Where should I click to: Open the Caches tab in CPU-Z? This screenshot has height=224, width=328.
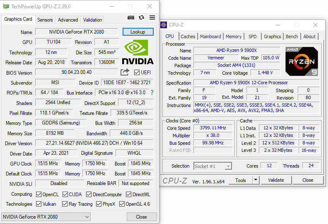pos(188,37)
